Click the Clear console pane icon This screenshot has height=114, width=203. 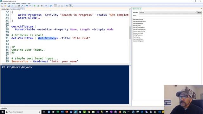point(22,6)
